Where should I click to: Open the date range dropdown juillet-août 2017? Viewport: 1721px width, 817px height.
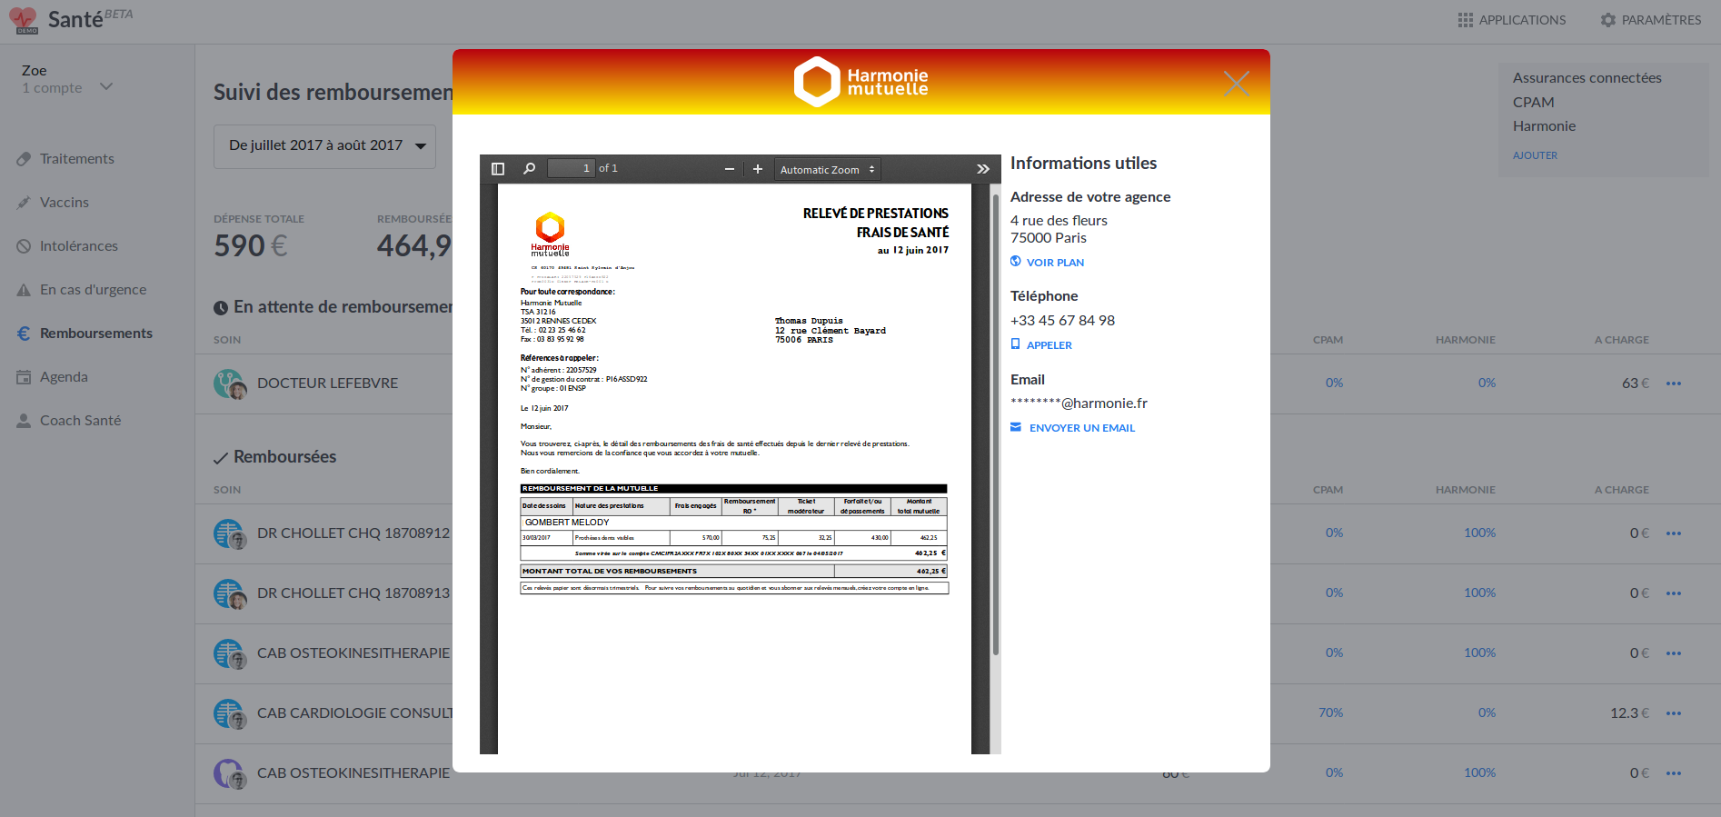tap(324, 146)
